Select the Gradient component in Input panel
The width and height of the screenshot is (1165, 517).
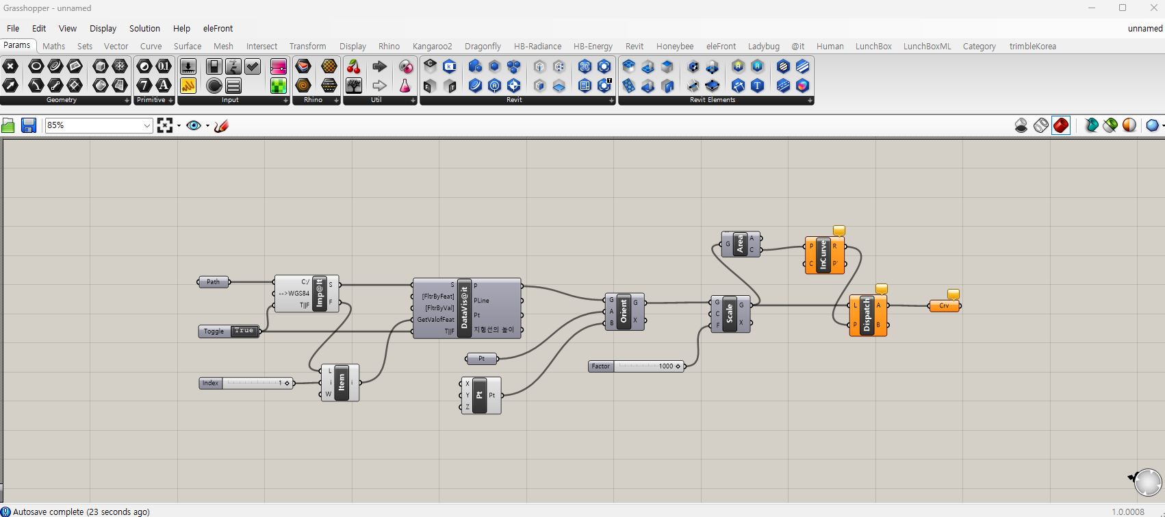[x=279, y=66]
